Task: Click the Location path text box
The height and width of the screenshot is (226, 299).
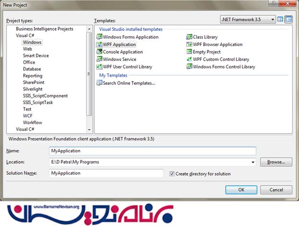Action: pos(149,162)
